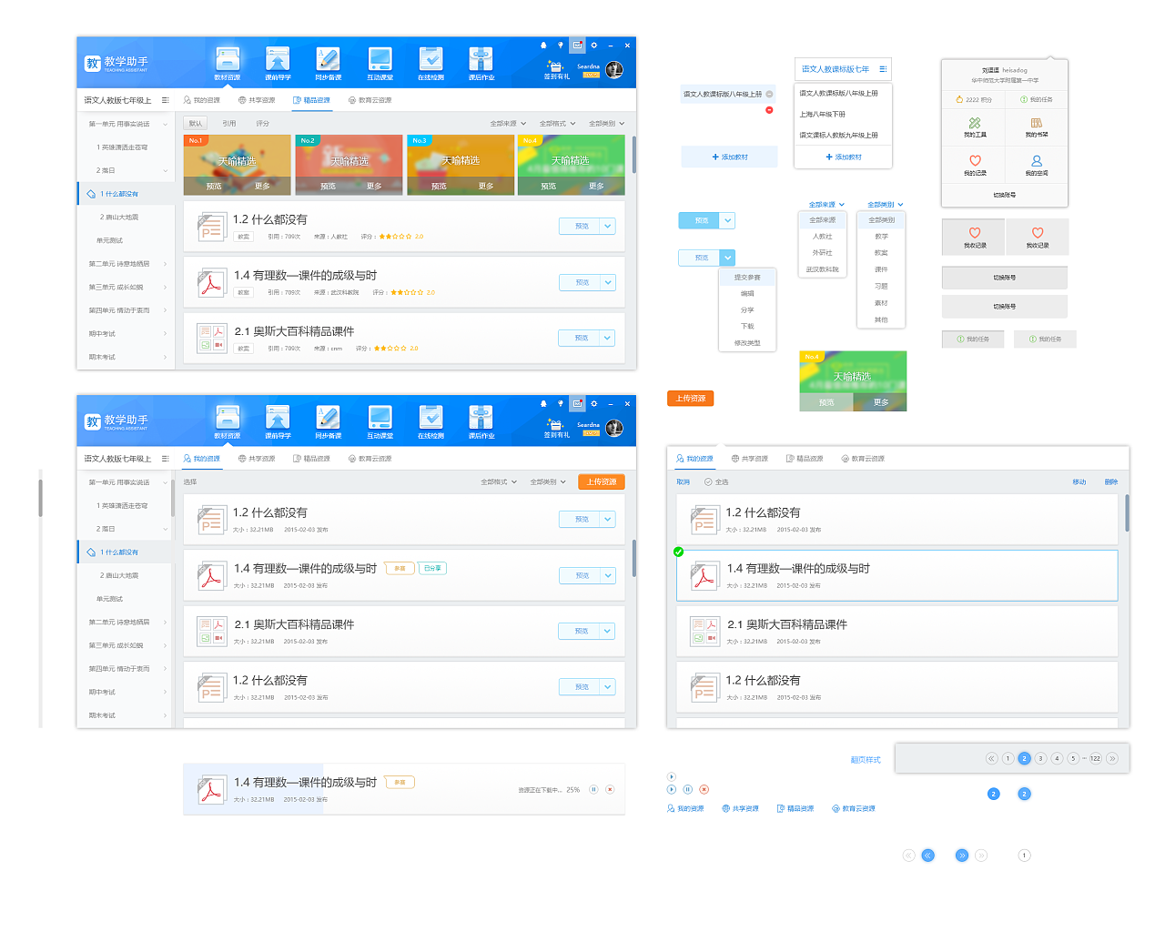
Task: Open 我的书架 in the profile popup
Action: point(1036,127)
